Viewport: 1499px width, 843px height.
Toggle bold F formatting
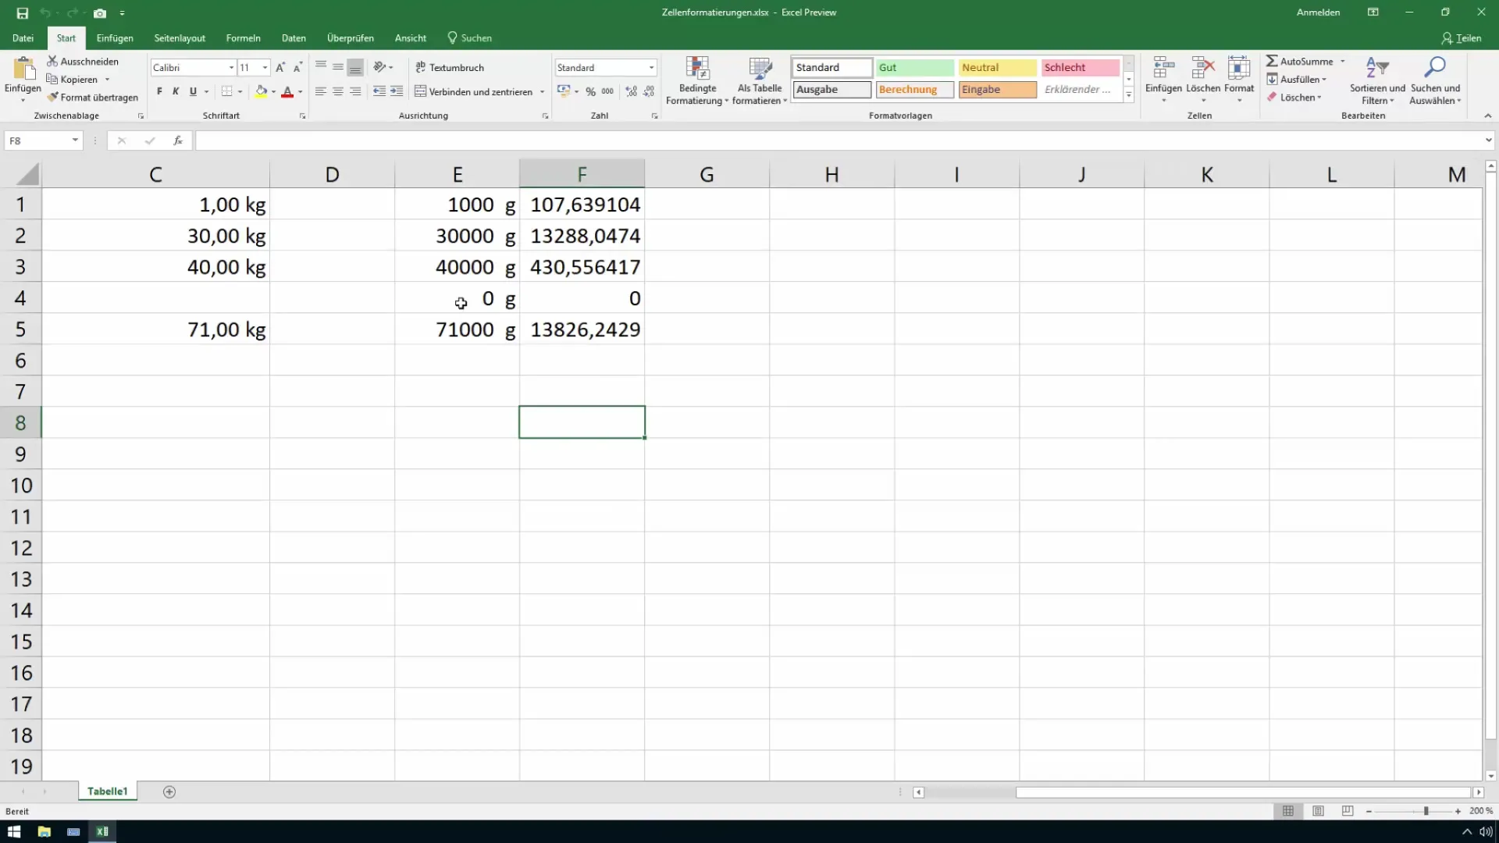[x=159, y=91]
